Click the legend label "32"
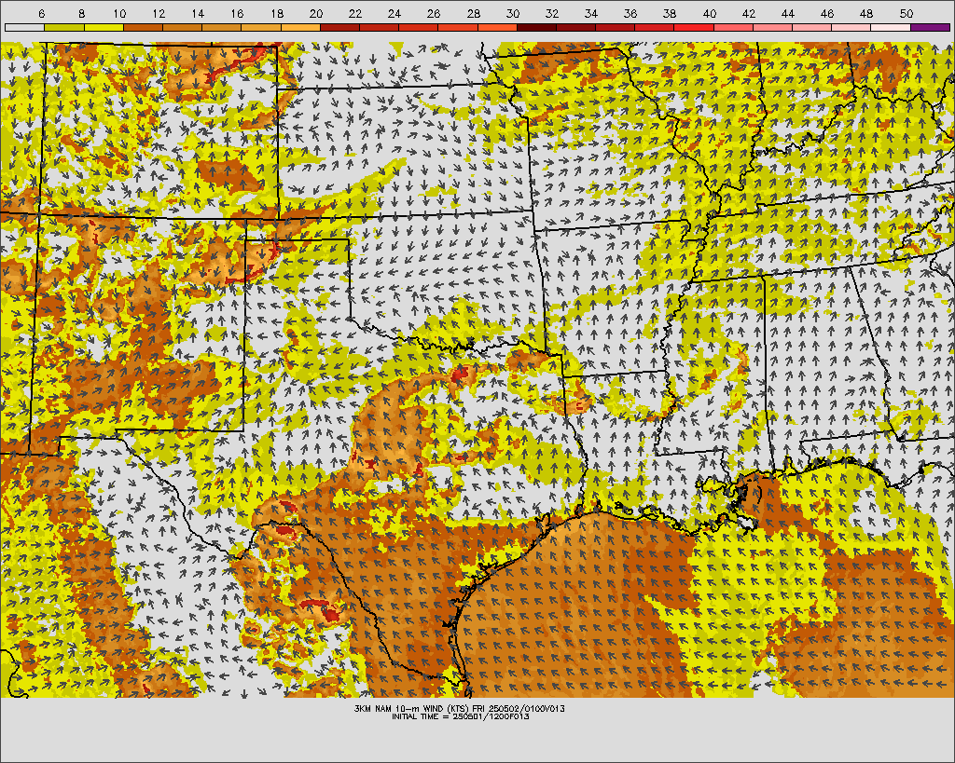Image resolution: width=955 pixels, height=763 pixels. [552, 13]
